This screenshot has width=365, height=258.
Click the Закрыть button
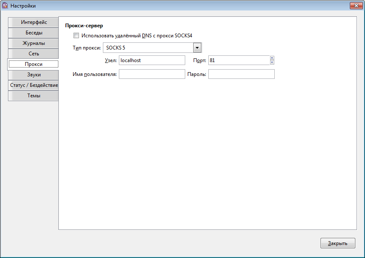coord(338,243)
